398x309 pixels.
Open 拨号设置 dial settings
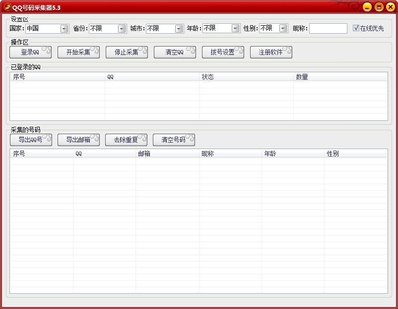tap(223, 52)
